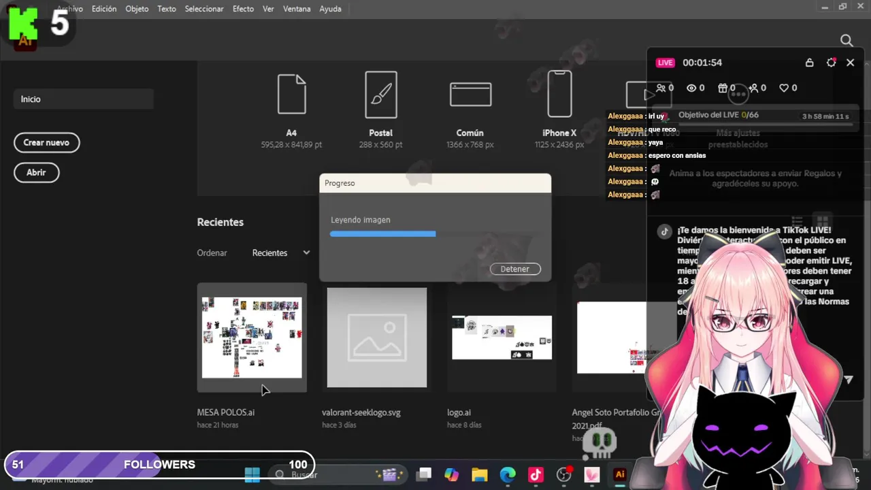Image resolution: width=871 pixels, height=490 pixels.
Task: Open Task View on the taskbar
Action: pos(425,475)
